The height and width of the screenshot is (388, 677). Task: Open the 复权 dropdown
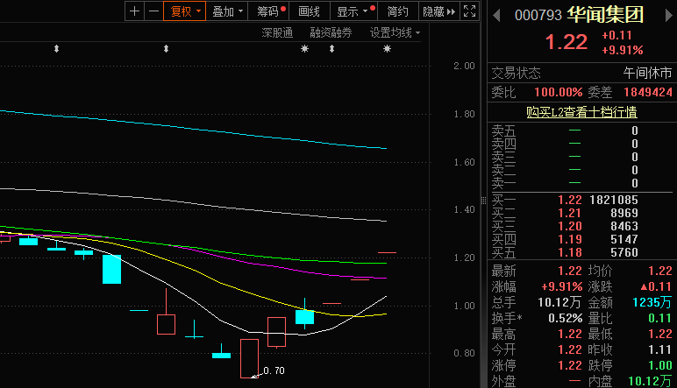[185, 11]
